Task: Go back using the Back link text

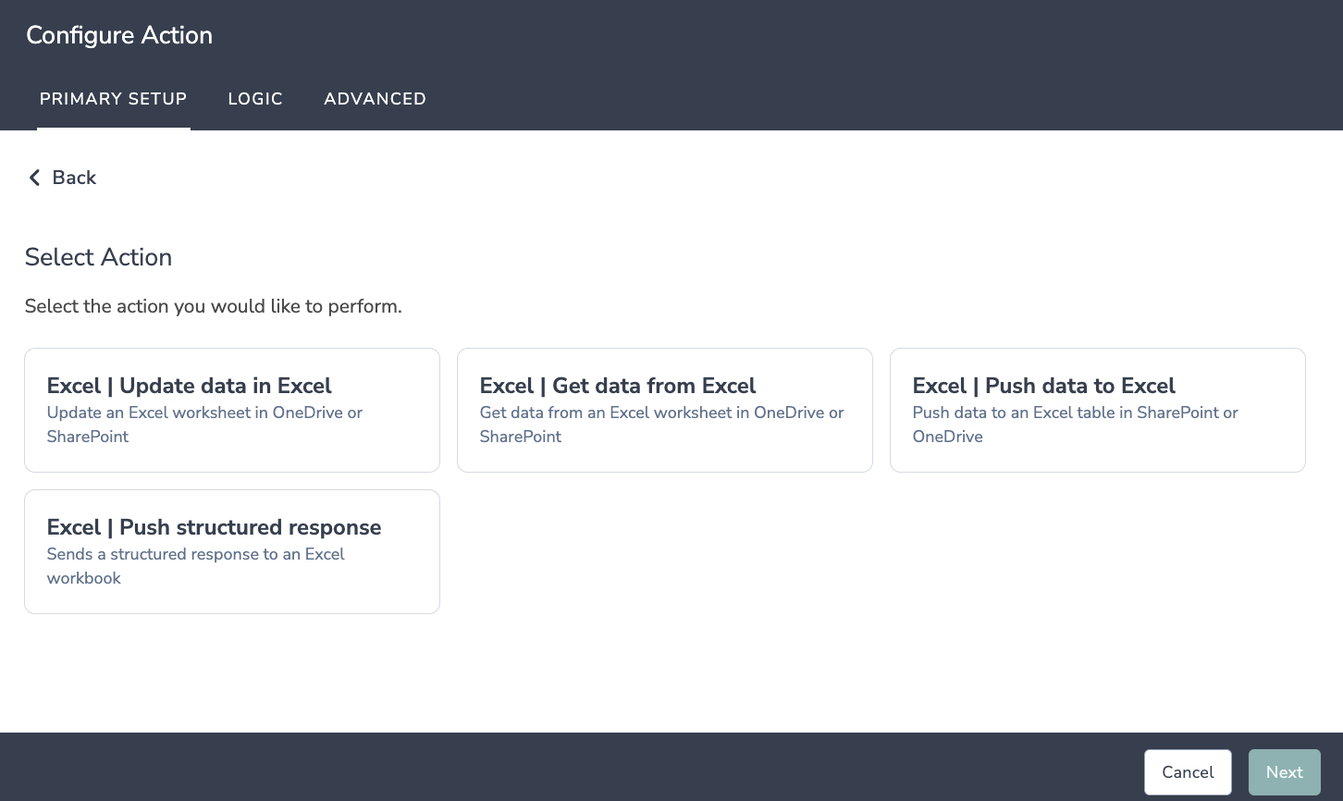Action: [x=74, y=178]
